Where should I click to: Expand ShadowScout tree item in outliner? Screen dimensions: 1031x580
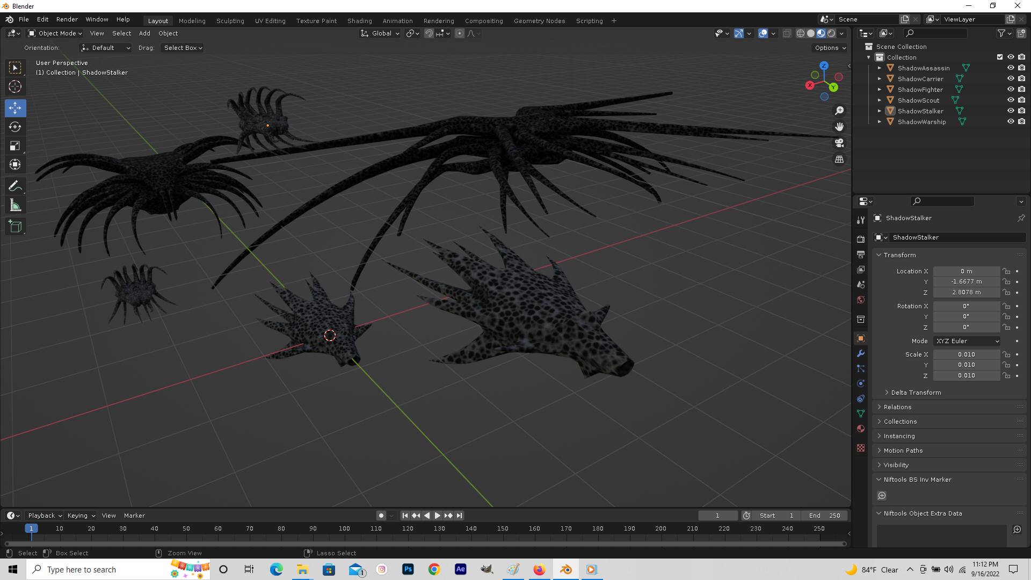[880, 100]
